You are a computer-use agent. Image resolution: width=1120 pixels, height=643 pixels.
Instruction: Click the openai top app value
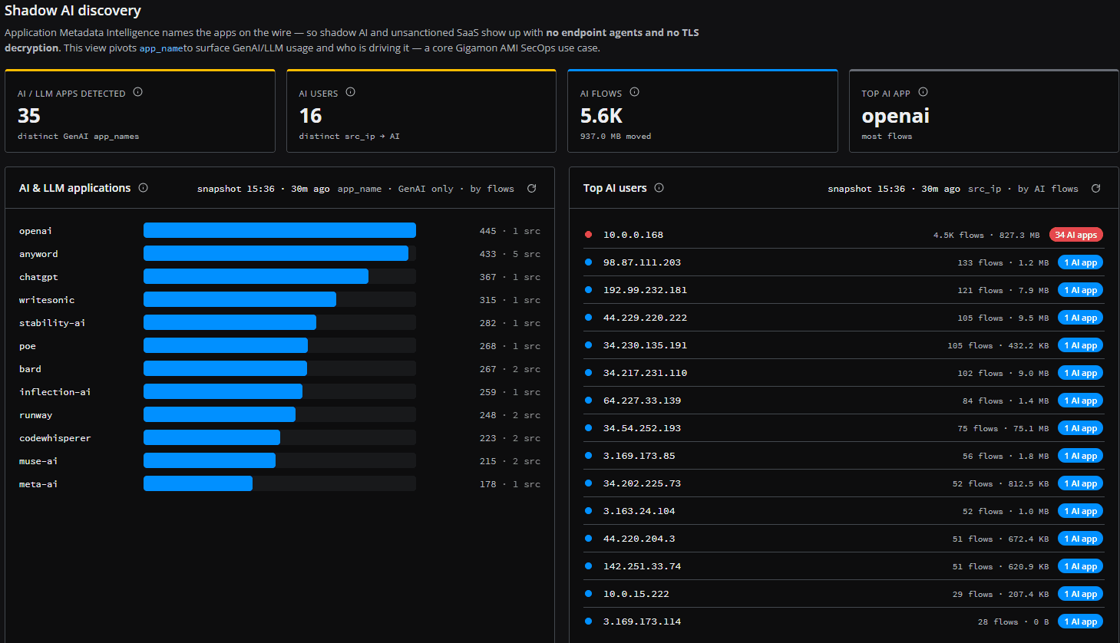pyautogui.click(x=895, y=116)
